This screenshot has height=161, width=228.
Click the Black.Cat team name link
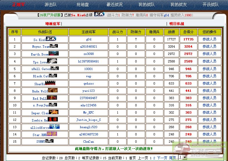(41, 76)
